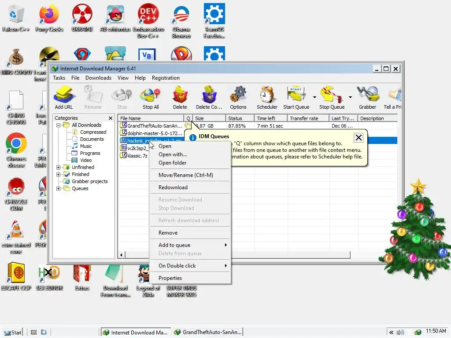Click the Delete toolbar icon
The height and width of the screenshot is (338, 451).
coord(180,98)
